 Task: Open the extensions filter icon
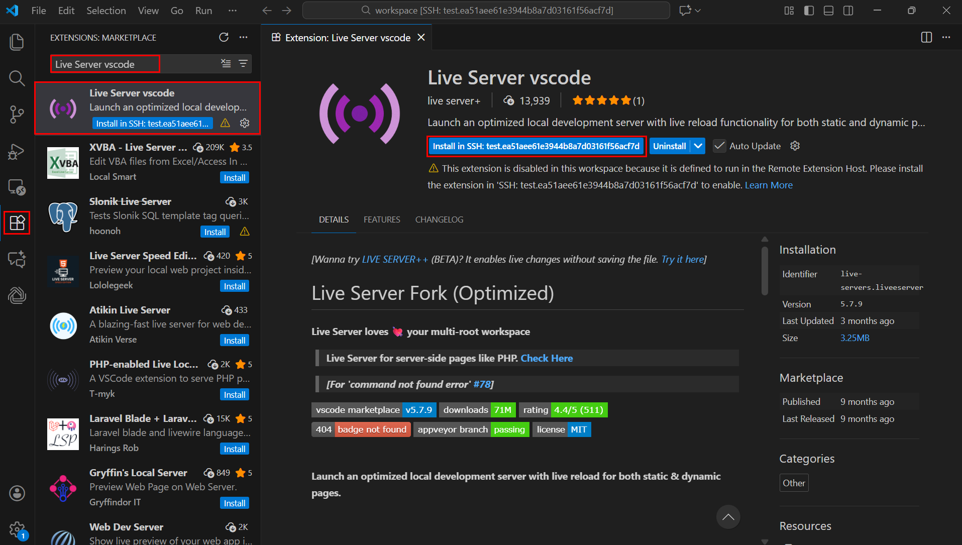[243, 64]
